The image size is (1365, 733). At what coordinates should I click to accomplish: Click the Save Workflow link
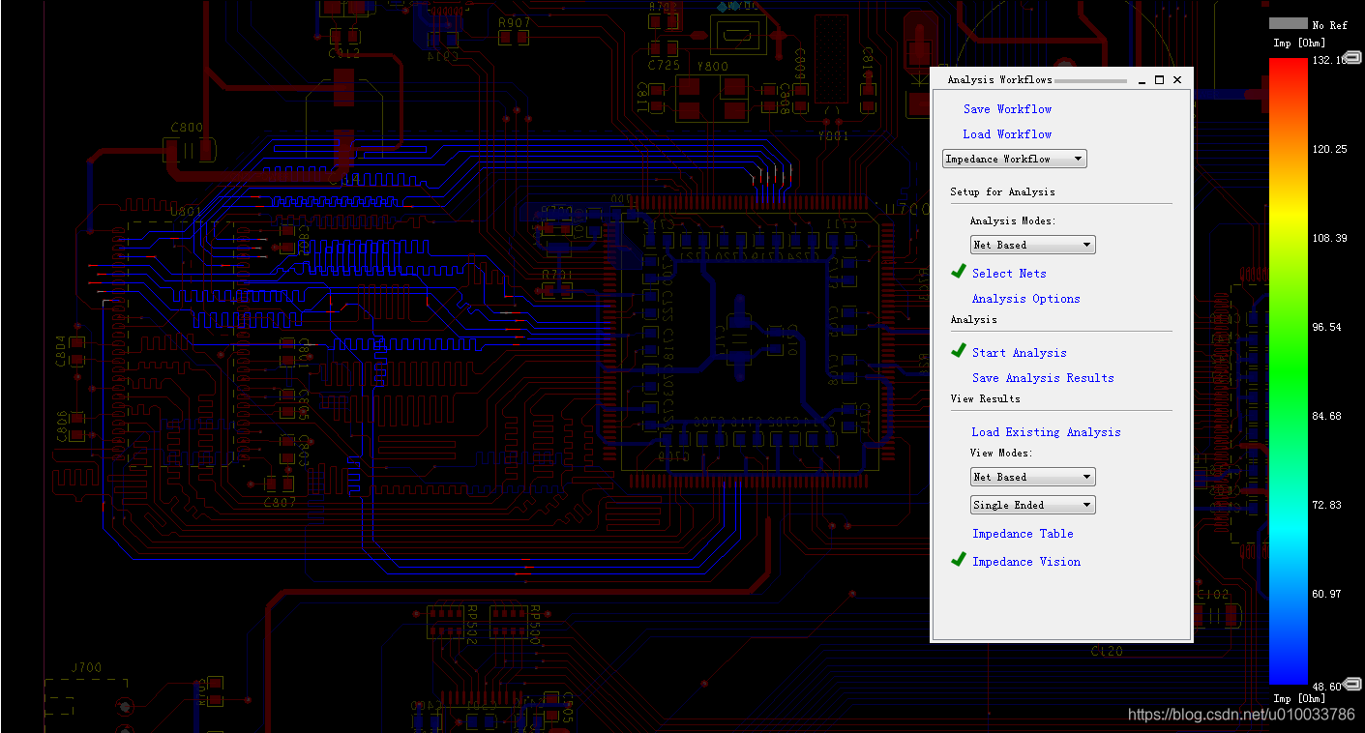point(1007,109)
